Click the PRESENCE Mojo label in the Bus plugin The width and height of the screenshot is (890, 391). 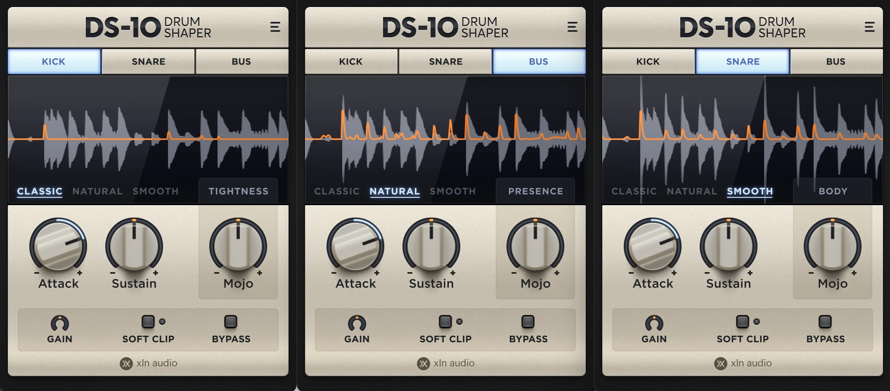click(x=535, y=191)
